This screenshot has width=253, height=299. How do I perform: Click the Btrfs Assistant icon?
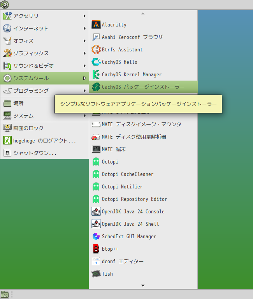tap(96, 49)
